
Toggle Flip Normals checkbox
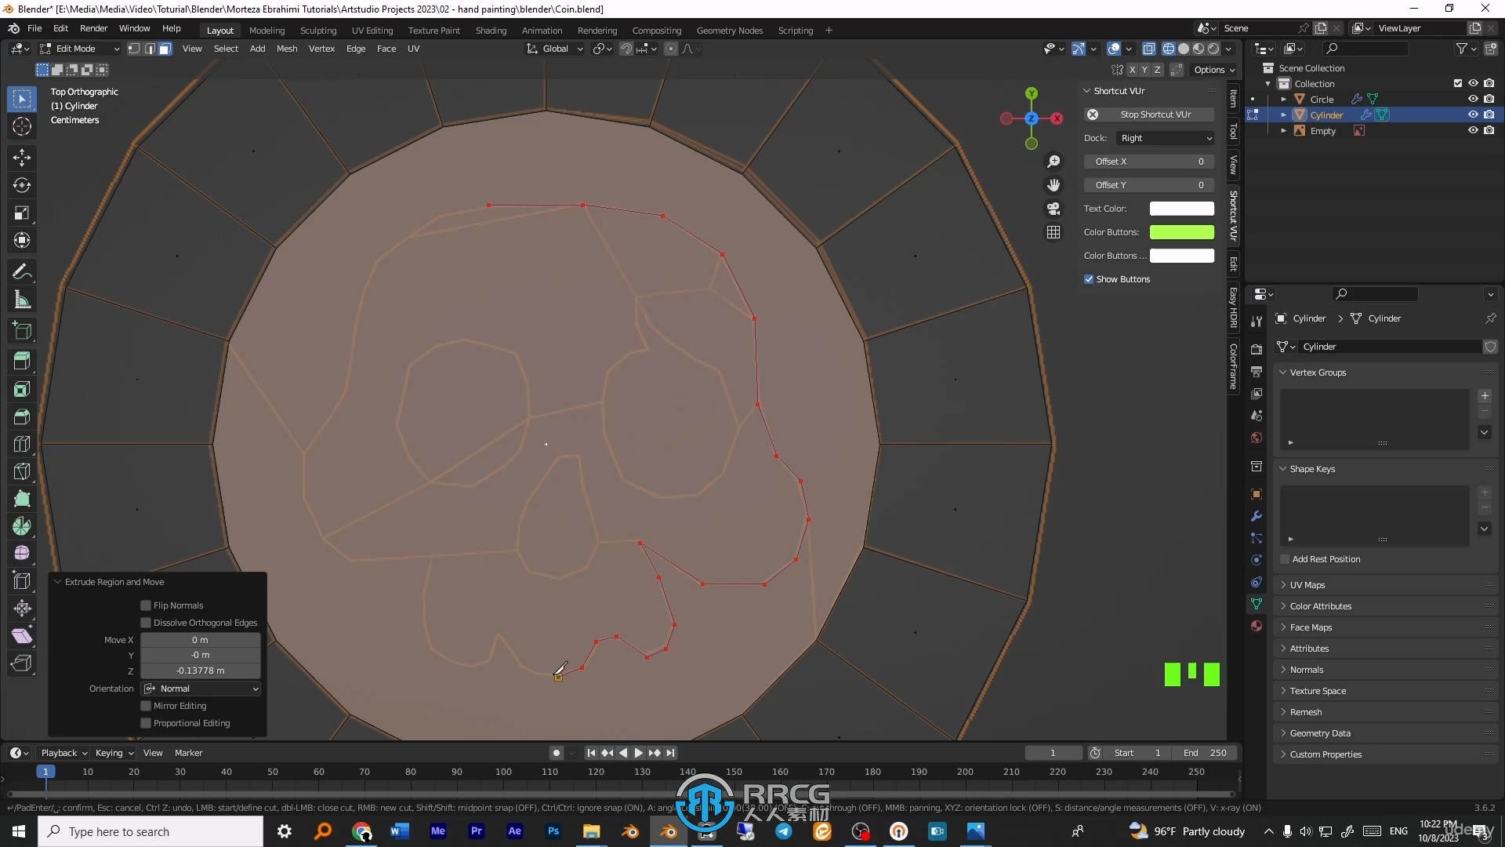tap(145, 605)
